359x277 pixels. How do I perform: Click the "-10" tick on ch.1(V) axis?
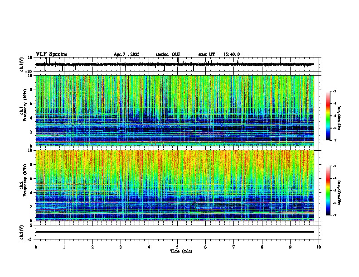29,72
